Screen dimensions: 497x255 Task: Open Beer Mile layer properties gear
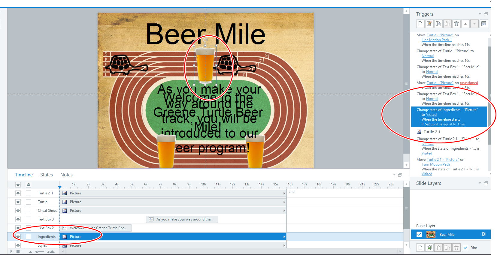coord(483,234)
